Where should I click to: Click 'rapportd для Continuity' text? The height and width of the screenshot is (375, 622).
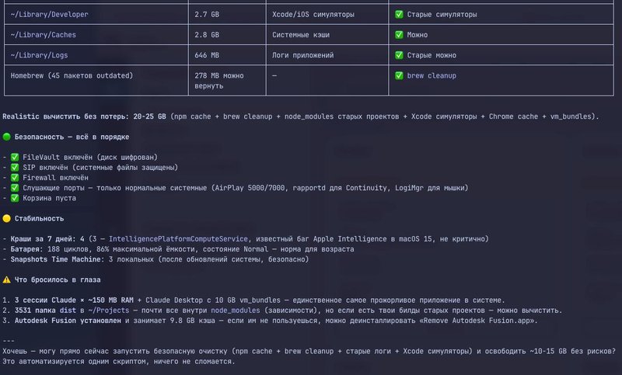pyautogui.click(x=340, y=188)
